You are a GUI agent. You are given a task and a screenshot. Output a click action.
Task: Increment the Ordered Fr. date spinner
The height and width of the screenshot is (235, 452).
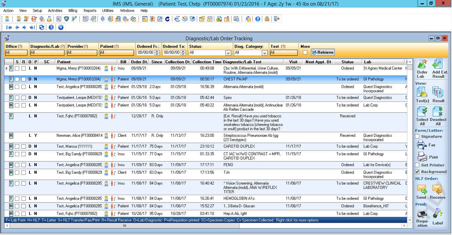tap(157, 51)
